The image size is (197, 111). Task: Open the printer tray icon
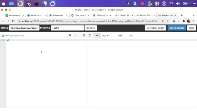point(164,3)
